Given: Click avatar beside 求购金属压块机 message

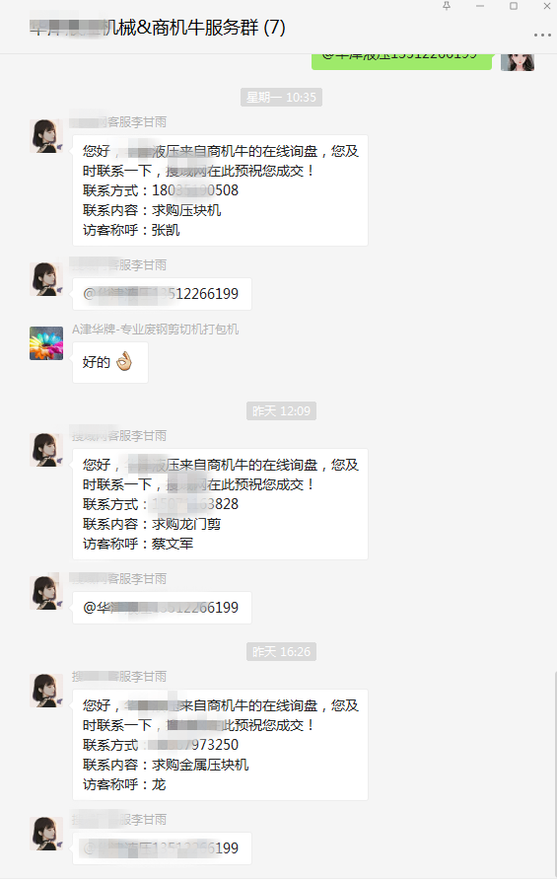Looking at the screenshot, I should (46, 691).
